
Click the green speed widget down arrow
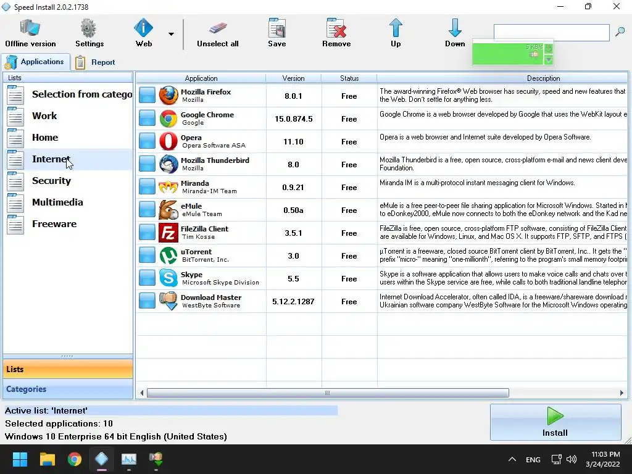[549, 60]
